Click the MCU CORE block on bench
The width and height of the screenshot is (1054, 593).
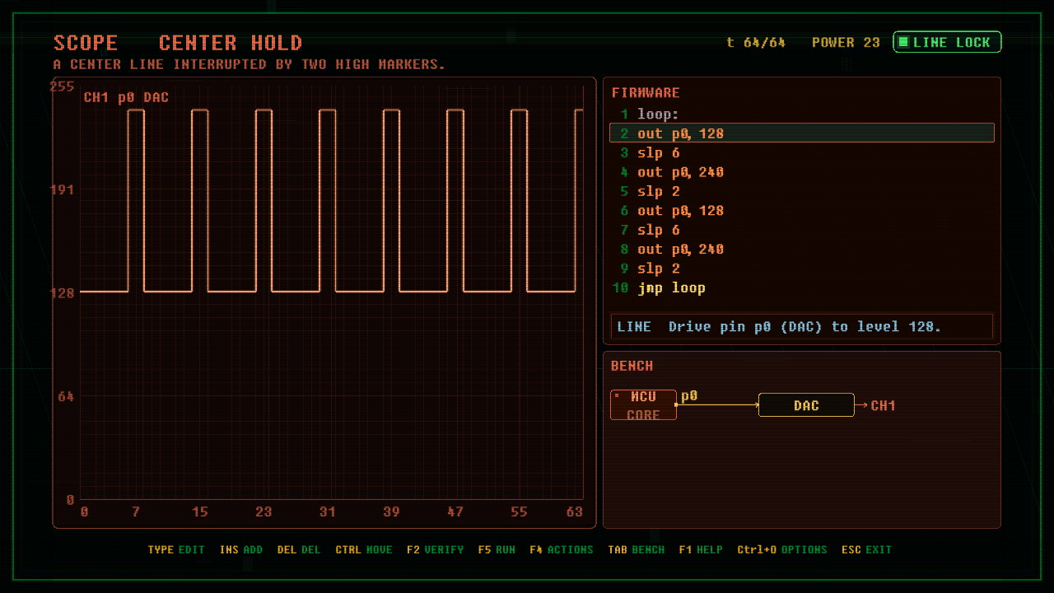643,405
